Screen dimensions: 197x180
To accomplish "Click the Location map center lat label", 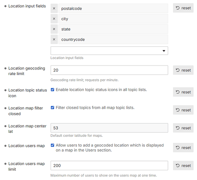I will (x=27, y=129).
